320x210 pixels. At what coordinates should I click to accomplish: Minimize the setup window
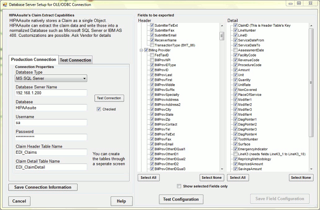(x=290, y=3)
